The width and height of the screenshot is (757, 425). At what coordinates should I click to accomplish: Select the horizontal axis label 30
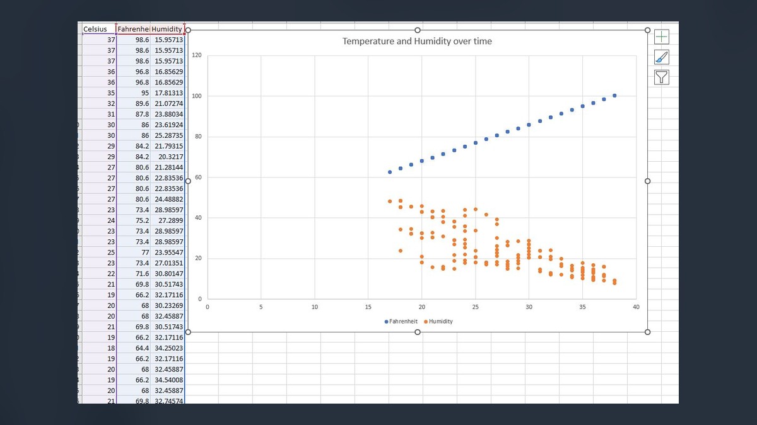click(x=529, y=307)
